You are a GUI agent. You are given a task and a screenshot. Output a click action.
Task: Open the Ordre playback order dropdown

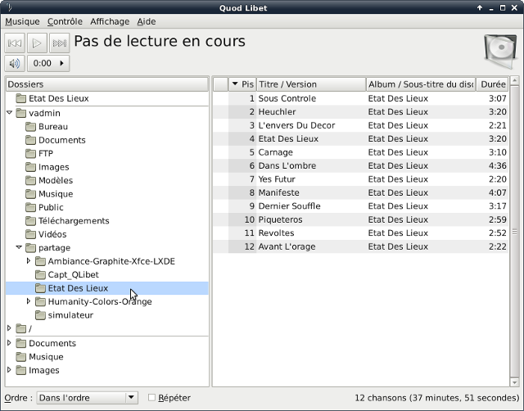(x=87, y=398)
